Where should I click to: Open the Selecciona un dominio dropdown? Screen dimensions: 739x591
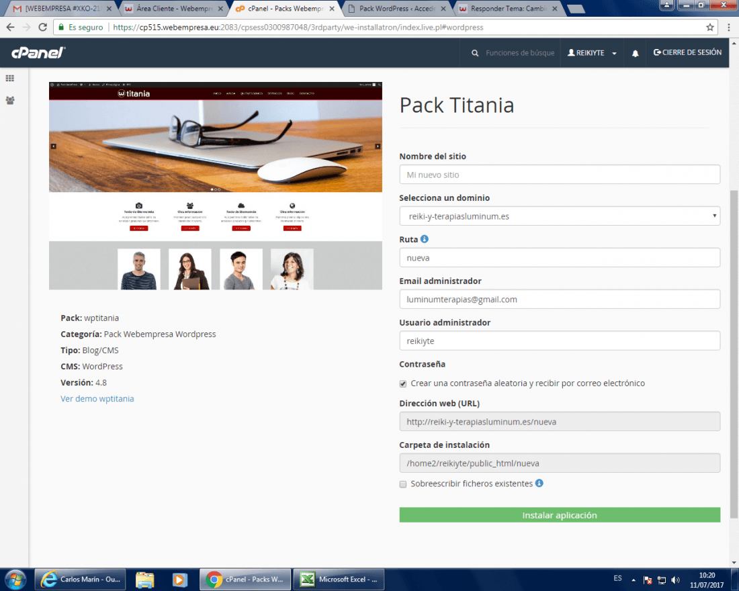(560, 216)
